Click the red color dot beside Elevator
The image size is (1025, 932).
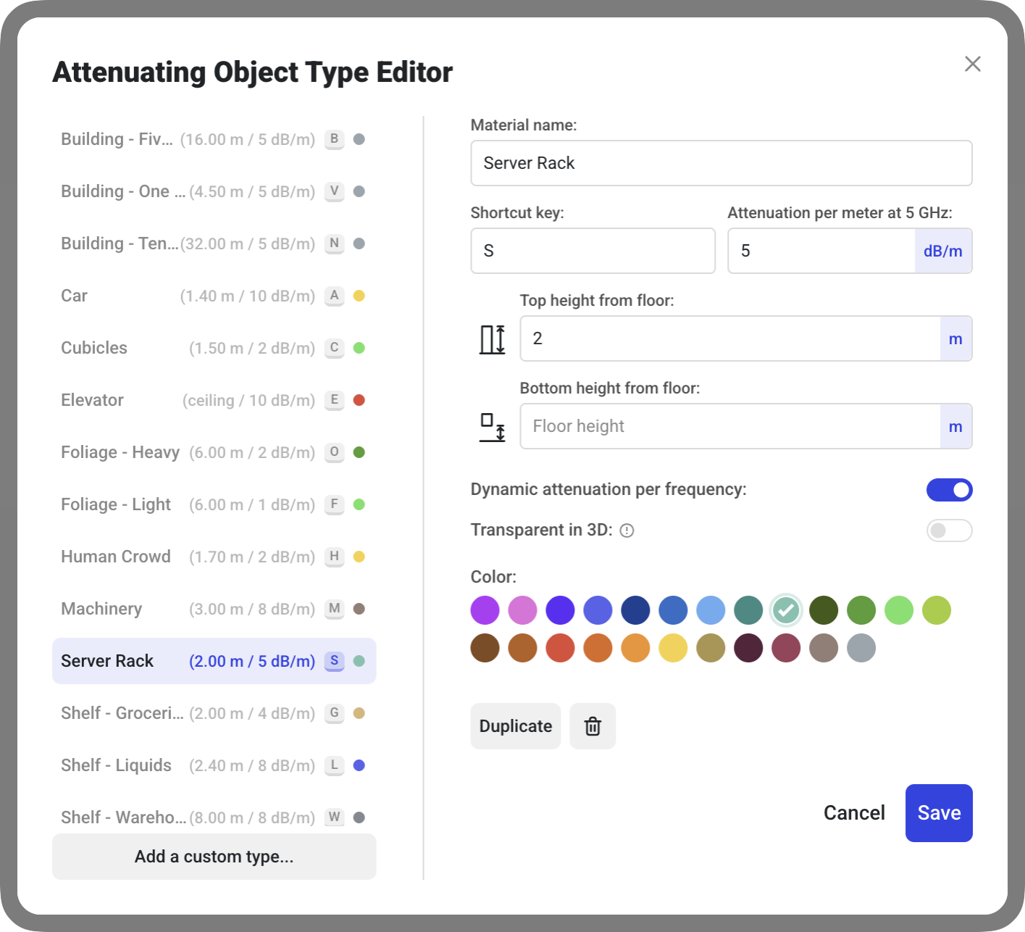[x=359, y=400]
